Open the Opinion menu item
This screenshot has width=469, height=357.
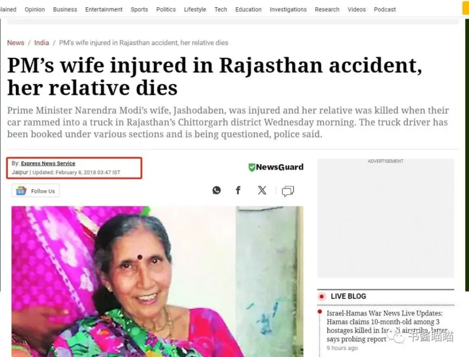[x=35, y=10]
